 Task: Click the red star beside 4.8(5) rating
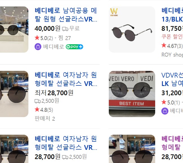point(37,110)
